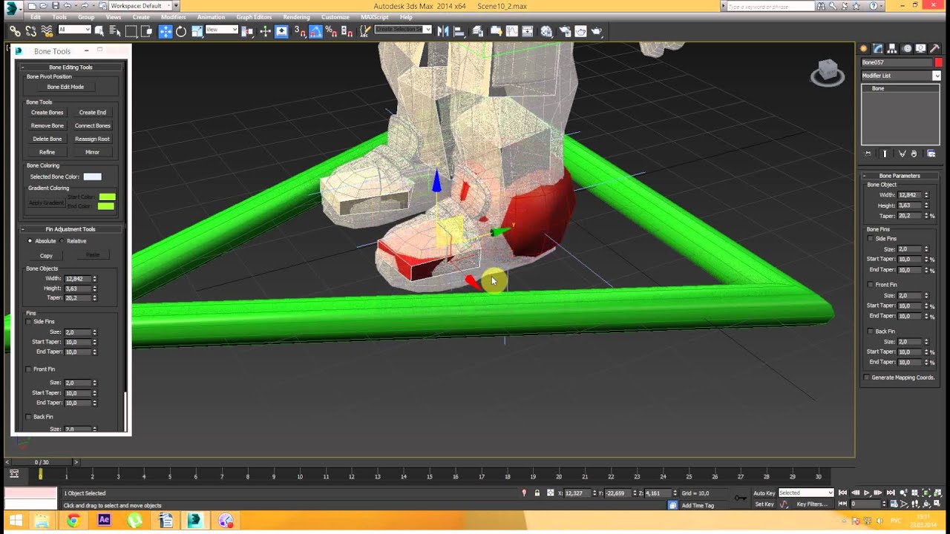Check Side Fins in Bone Parameters rollout
This screenshot has height=534, width=950.
point(871,239)
